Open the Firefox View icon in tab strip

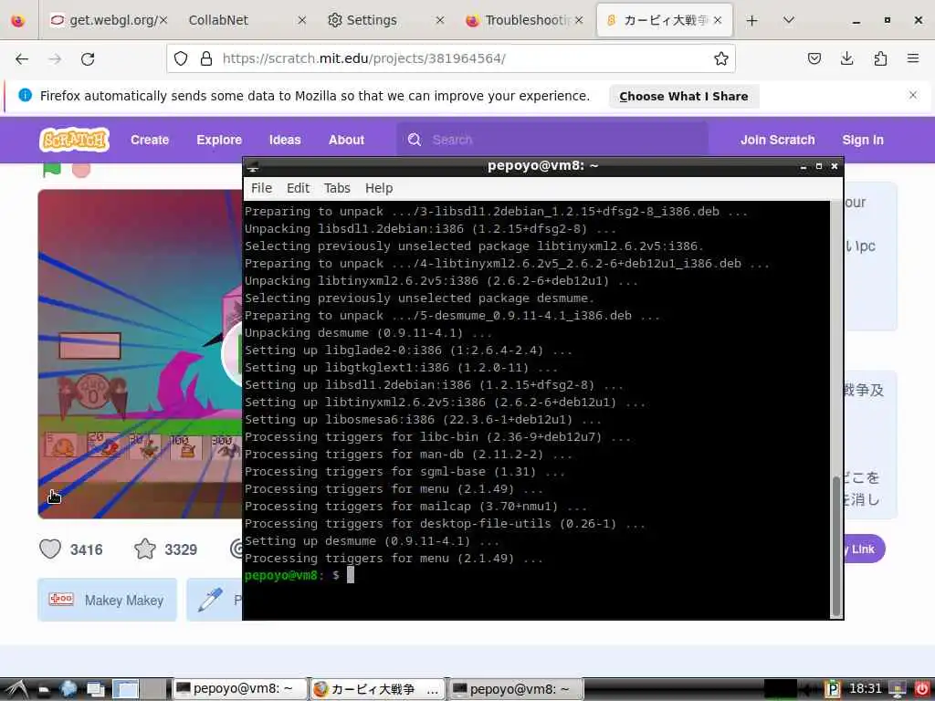point(18,20)
